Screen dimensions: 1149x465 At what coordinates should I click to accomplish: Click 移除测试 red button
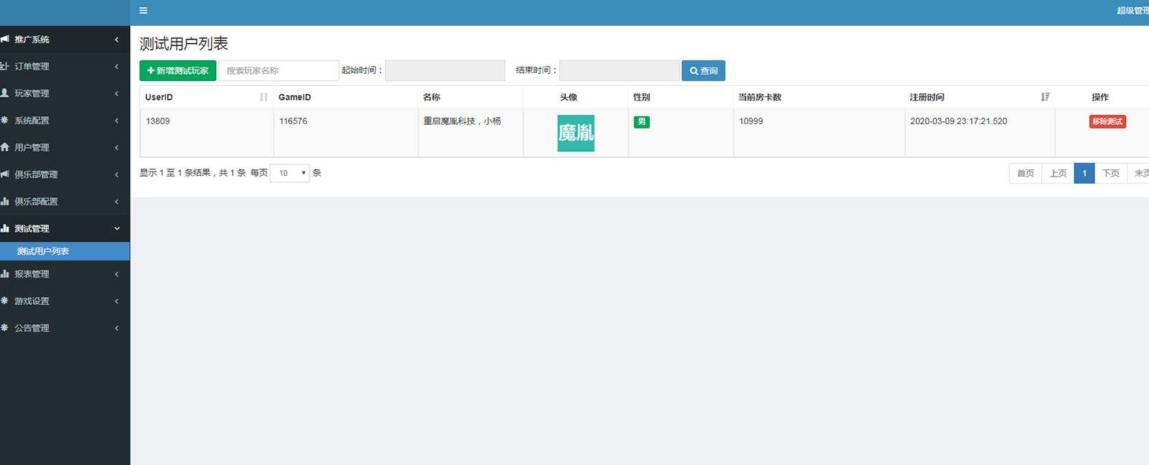[1107, 122]
